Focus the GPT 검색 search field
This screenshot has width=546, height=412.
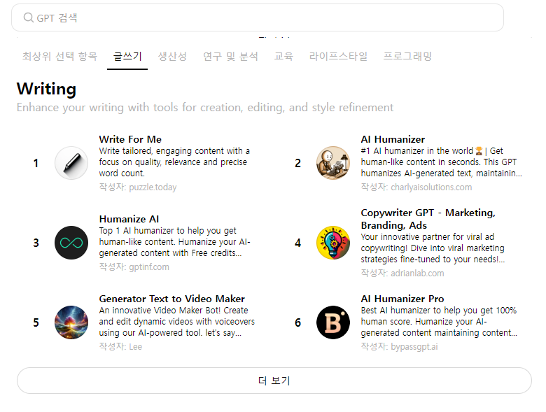pyautogui.click(x=258, y=17)
